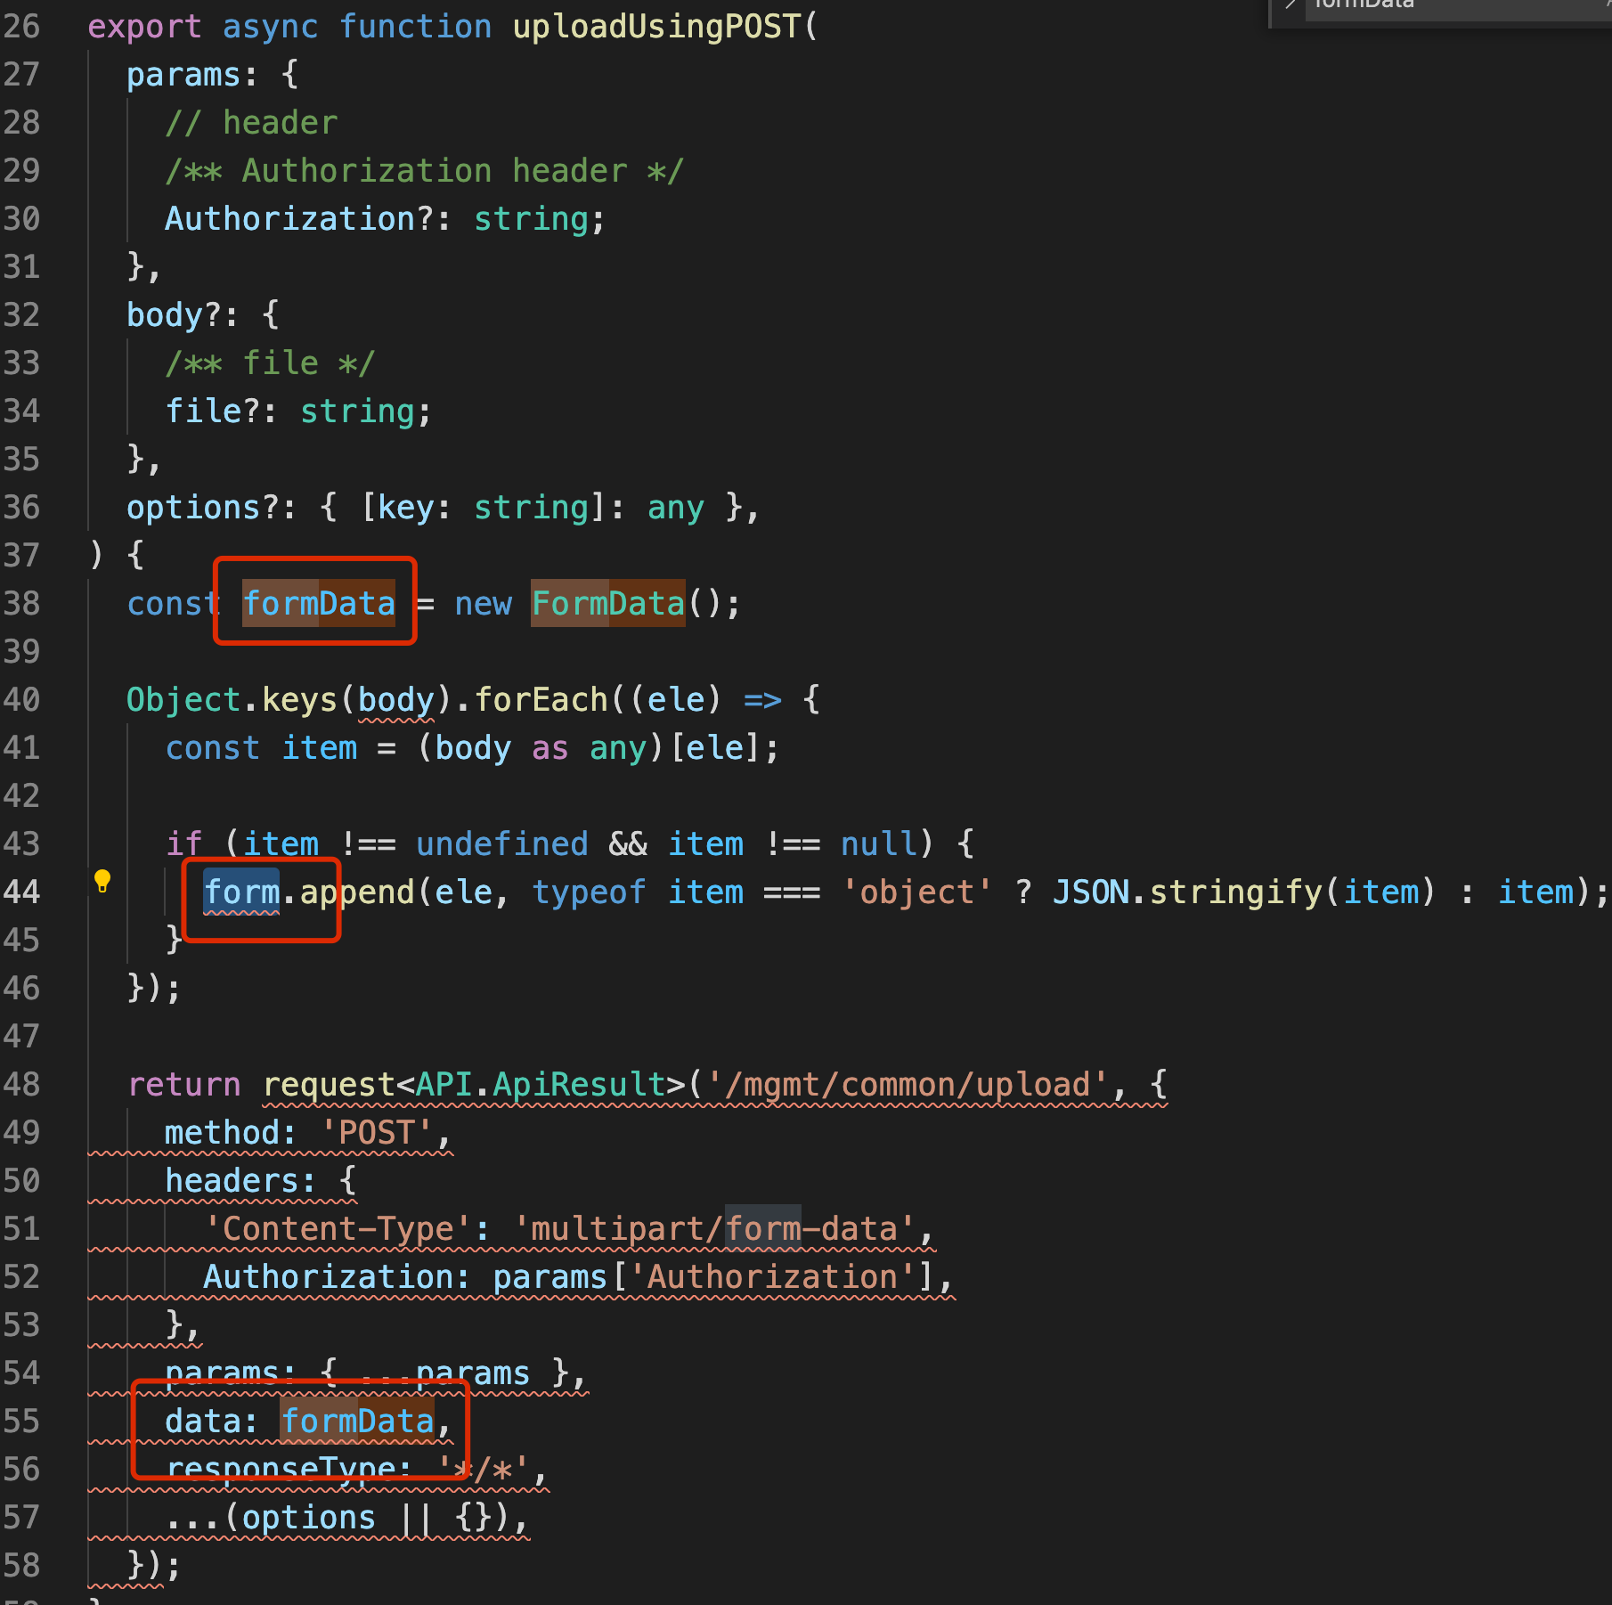Expand the chevron in the formData popup
1612x1605 pixels.
pyautogui.click(x=1289, y=7)
